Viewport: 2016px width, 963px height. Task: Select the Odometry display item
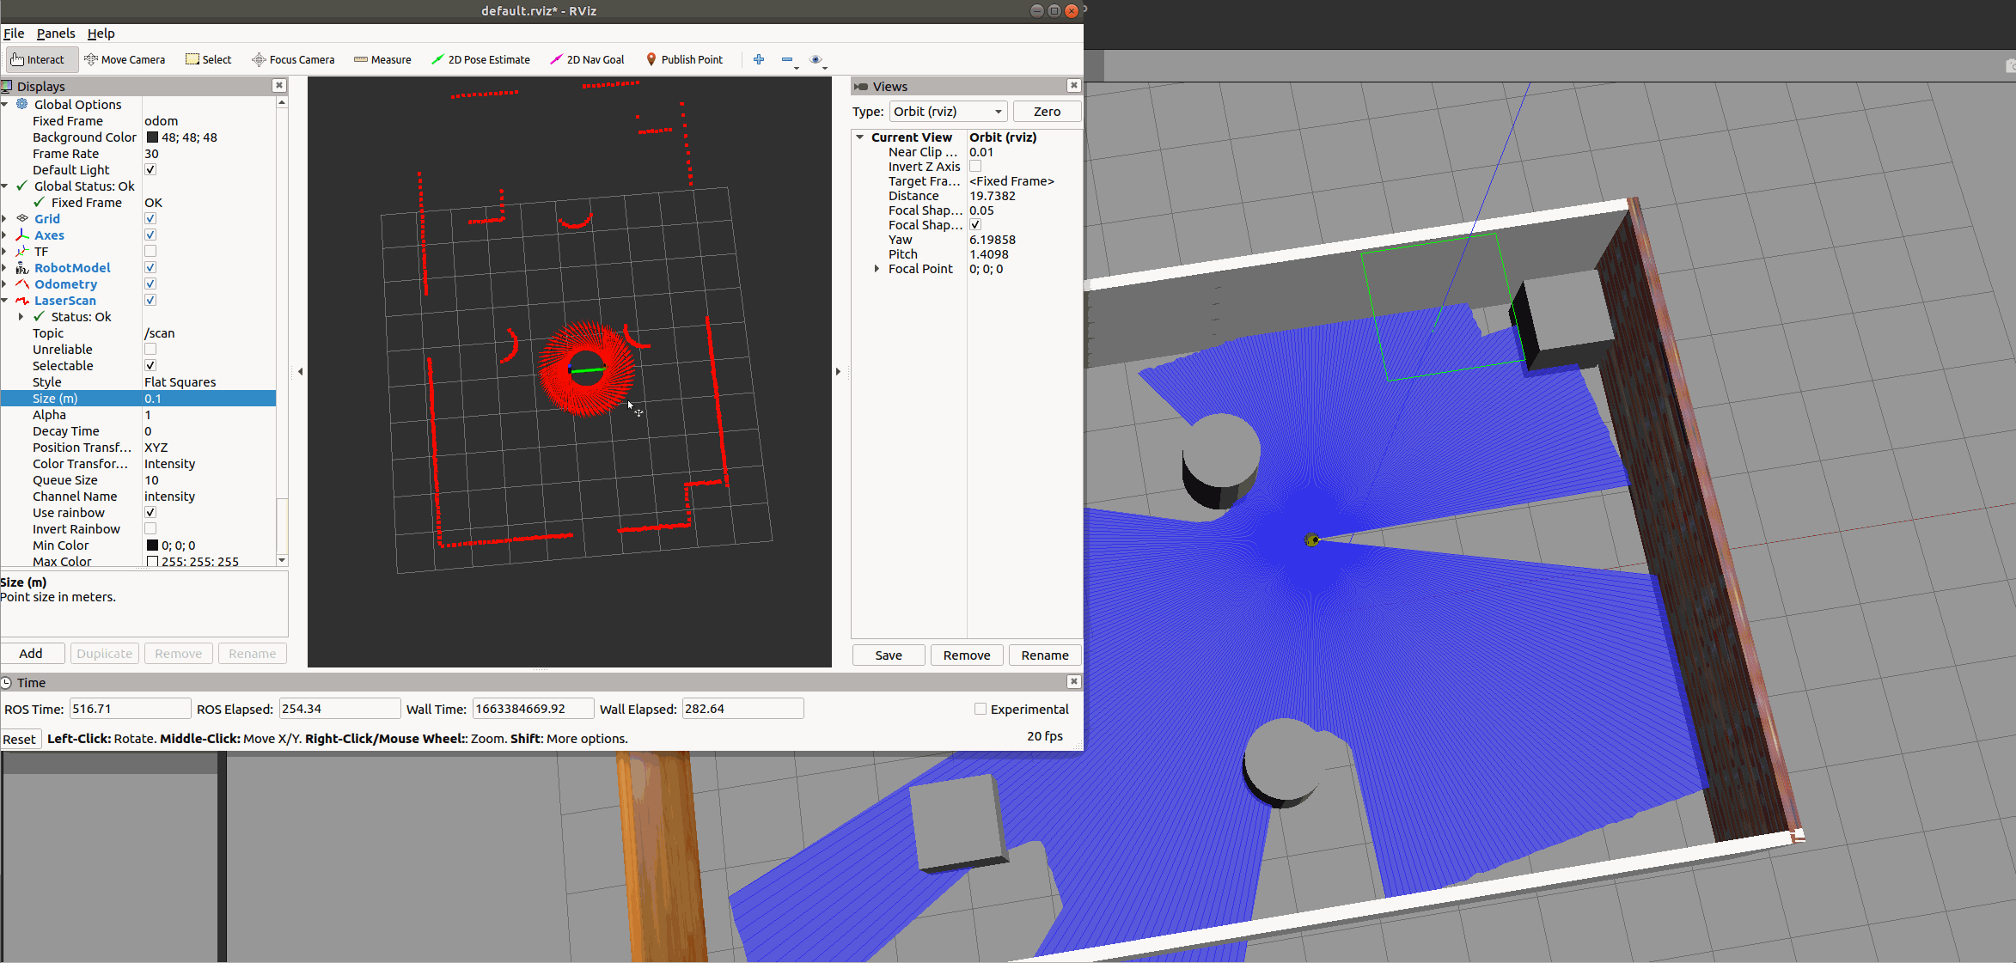65,284
